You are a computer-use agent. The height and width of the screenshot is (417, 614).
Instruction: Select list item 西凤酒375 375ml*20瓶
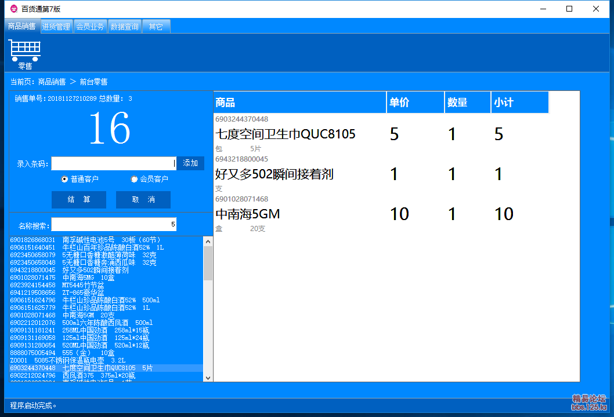click(x=106, y=375)
